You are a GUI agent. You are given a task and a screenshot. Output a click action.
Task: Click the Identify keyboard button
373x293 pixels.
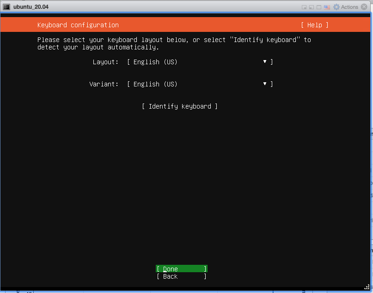[x=180, y=106]
